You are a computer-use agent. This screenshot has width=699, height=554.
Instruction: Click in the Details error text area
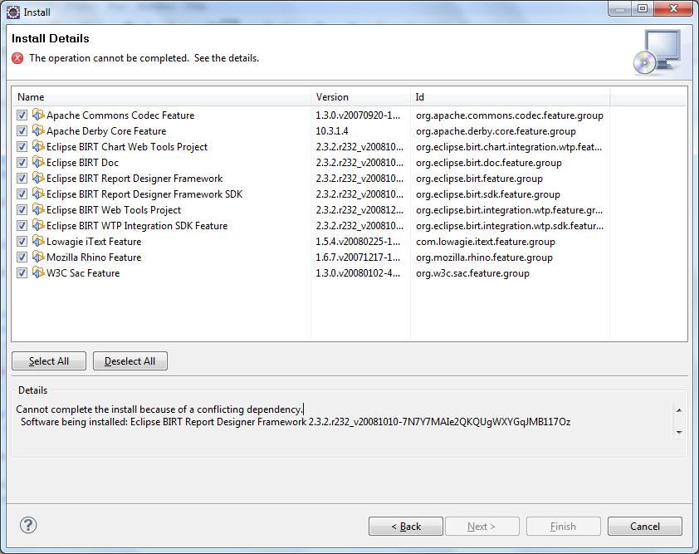coord(343,421)
